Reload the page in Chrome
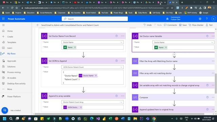 (x=12, y=8)
